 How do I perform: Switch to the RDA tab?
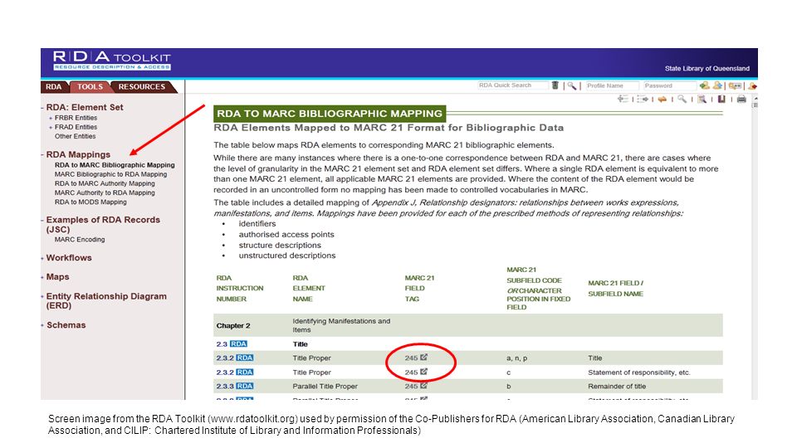coord(54,87)
